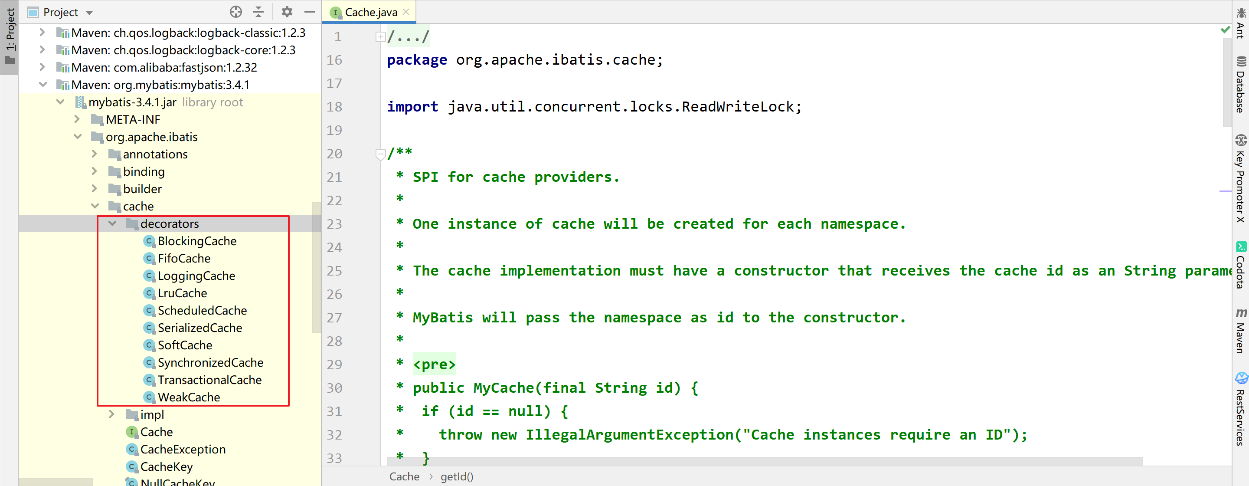This screenshot has height=486, width=1249.
Task: Click the Collapse All icon in Project panel
Action: [x=259, y=12]
